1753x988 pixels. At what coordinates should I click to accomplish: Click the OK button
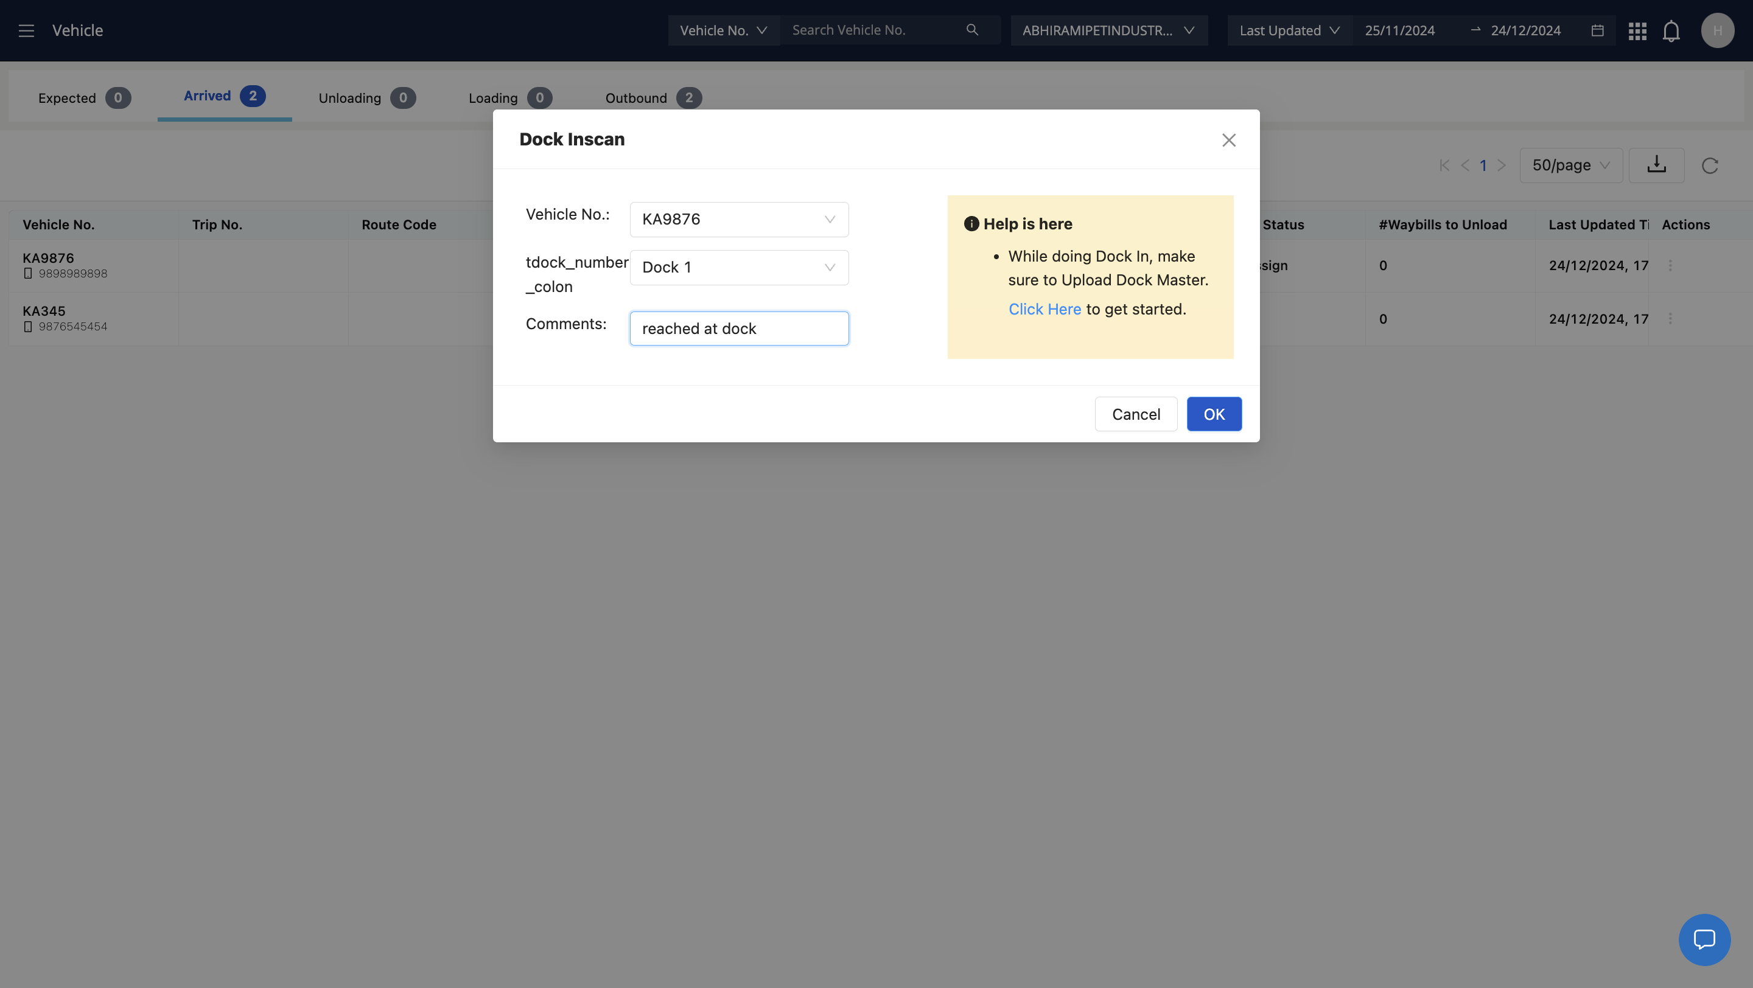(1214, 414)
